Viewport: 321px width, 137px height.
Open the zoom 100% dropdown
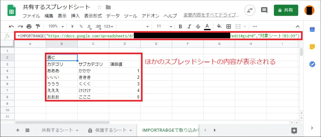coord(56,26)
